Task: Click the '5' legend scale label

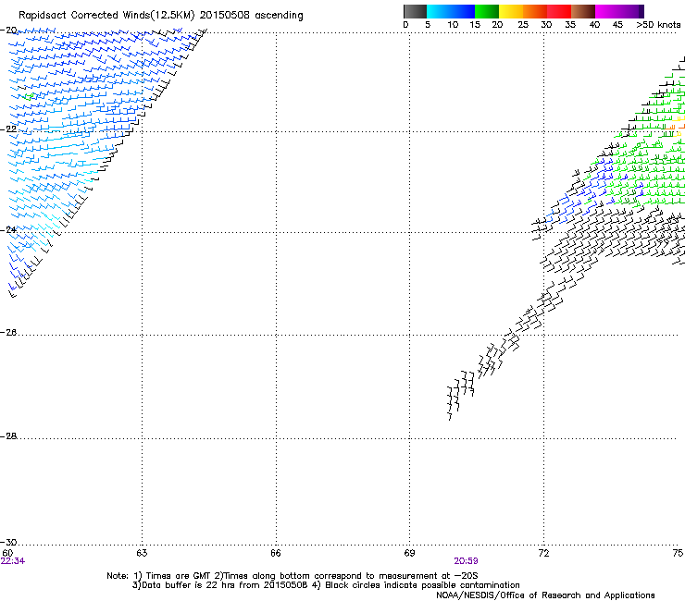Action: click(428, 25)
